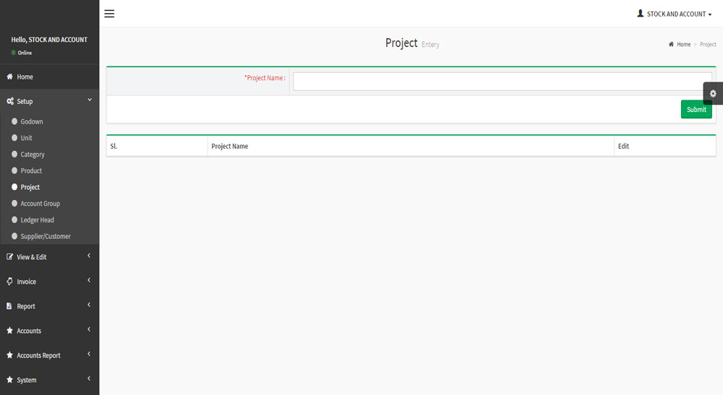The width and height of the screenshot is (723, 395).
Task: Click the Godown bullet circle icon
Action: tap(14, 121)
